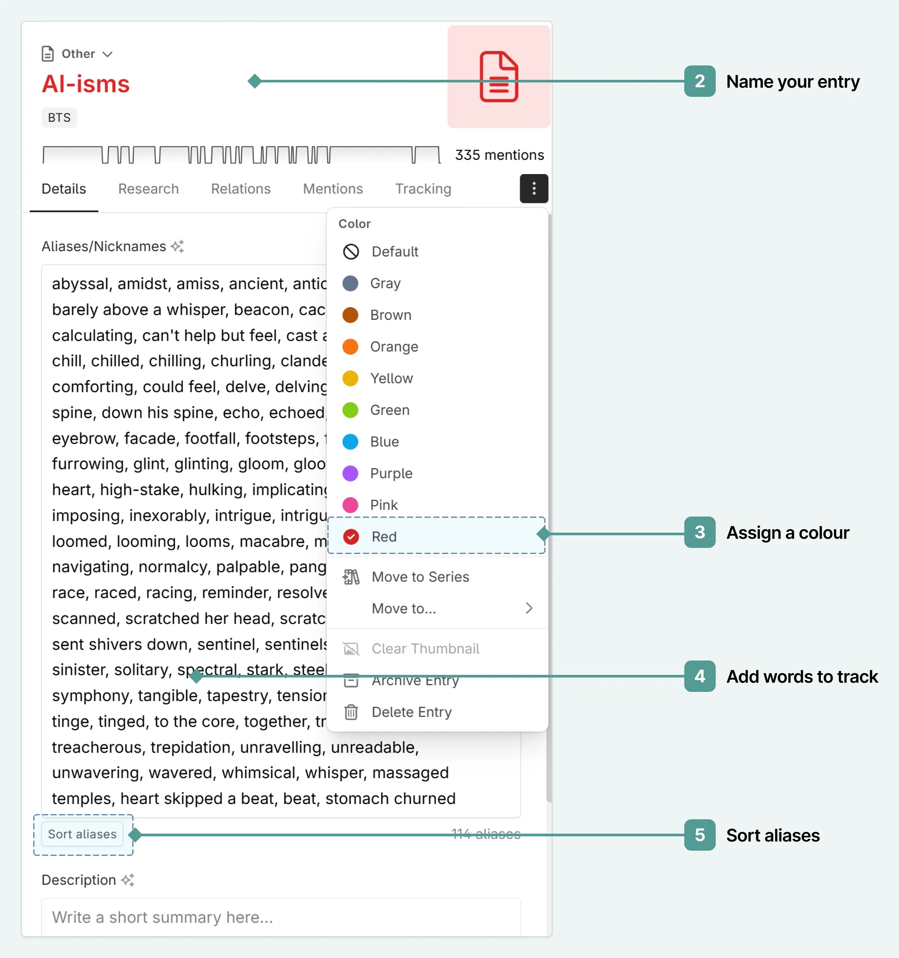Image resolution: width=899 pixels, height=958 pixels.
Task: Expand the Move to... submenu arrow
Action: coord(529,608)
